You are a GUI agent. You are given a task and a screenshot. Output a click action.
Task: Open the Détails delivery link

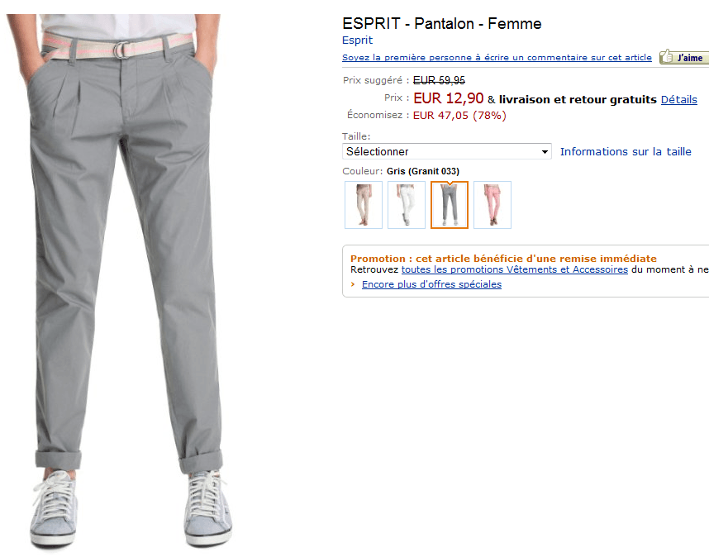click(678, 99)
